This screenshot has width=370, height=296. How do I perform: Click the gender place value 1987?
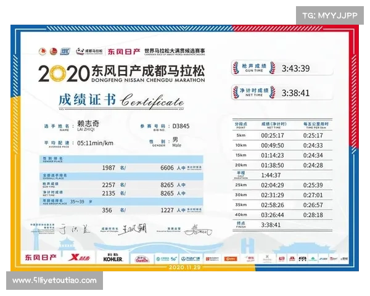tap(109, 168)
